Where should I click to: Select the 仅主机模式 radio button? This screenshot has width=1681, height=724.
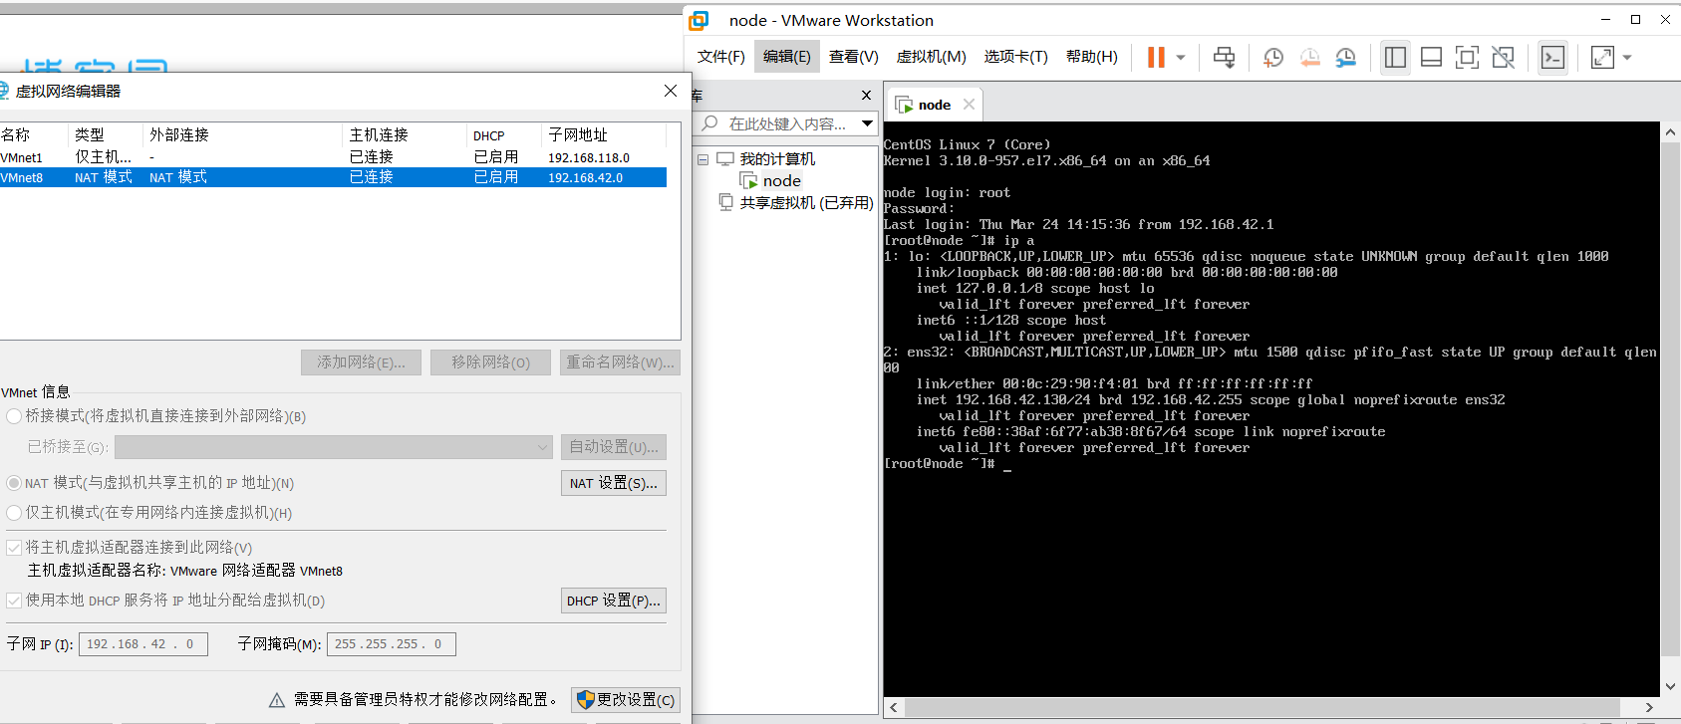pos(14,513)
